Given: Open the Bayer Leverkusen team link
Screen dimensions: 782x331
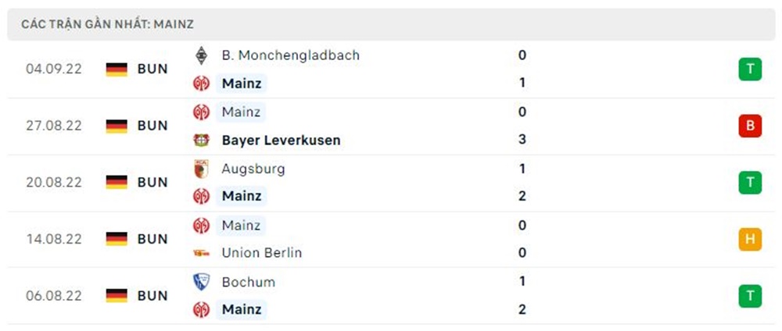Looking at the screenshot, I should pyautogui.click(x=281, y=141).
